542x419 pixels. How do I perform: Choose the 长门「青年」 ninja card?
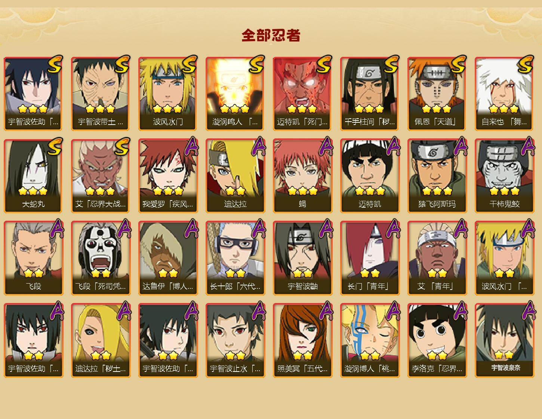point(370,258)
